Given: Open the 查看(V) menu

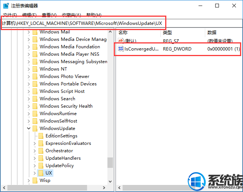Looking at the screenshot, I should tap(49, 14).
